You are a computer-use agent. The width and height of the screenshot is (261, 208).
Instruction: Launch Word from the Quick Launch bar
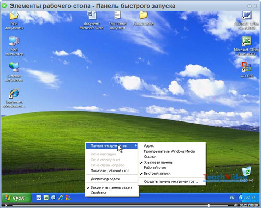[x=39, y=198]
